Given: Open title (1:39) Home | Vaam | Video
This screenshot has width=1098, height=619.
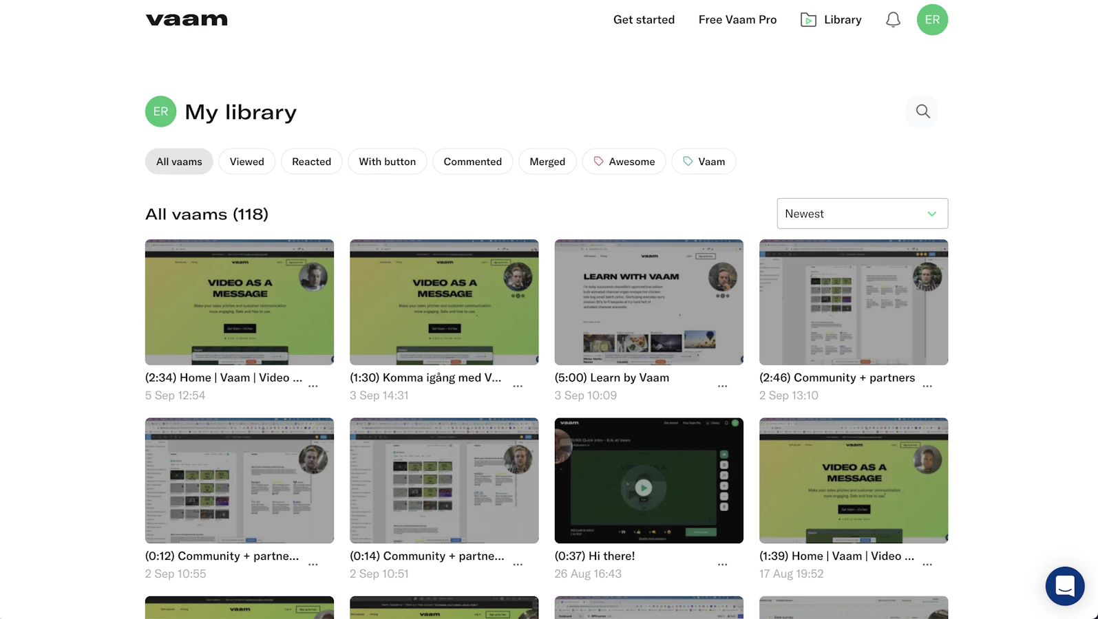Looking at the screenshot, I should [x=837, y=556].
